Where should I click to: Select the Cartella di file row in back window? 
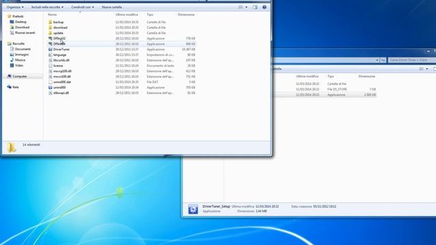tap(324, 84)
